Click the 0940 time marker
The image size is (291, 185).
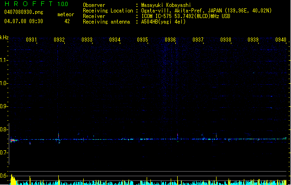281,40
